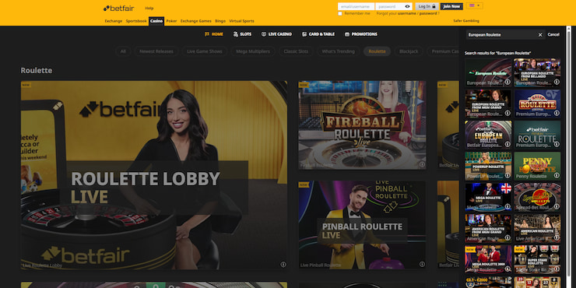Click the Log In button
The height and width of the screenshot is (288, 576).
tap(427, 6)
